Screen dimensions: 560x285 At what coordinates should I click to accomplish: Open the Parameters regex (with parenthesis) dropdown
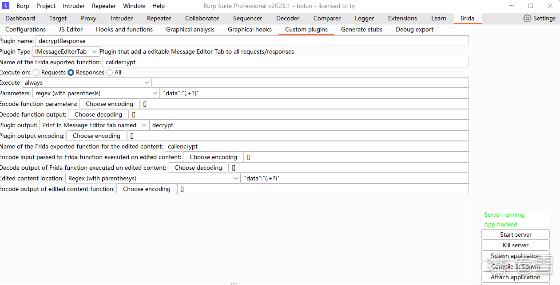coord(95,93)
